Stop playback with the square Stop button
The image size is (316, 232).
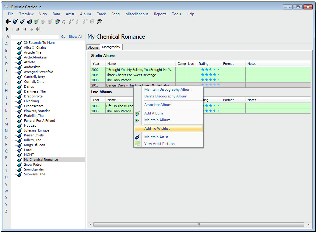pos(17,29)
